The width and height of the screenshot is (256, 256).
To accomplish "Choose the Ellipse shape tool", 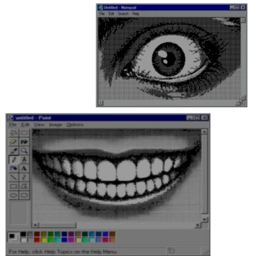I will click(x=13, y=195).
